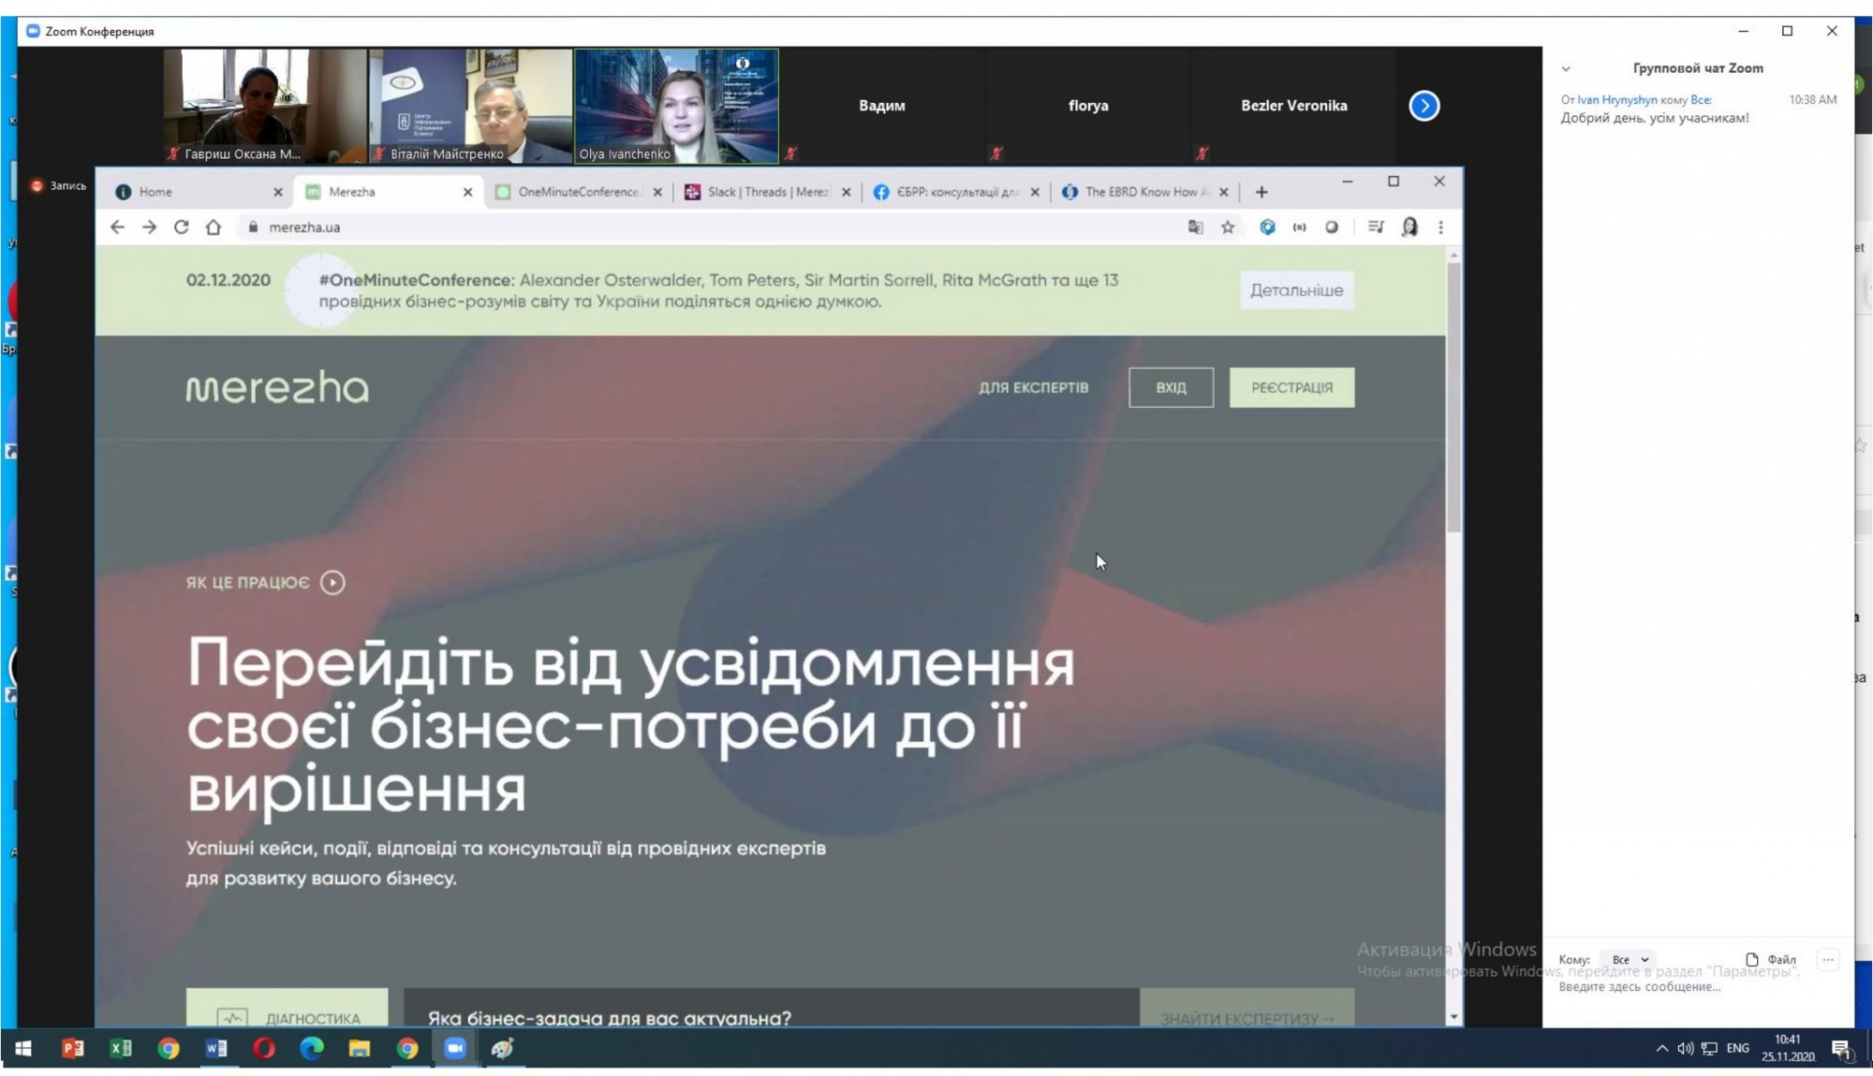Select the florya participant tile
This screenshot has width=1873, height=1076.
click(1088, 106)
